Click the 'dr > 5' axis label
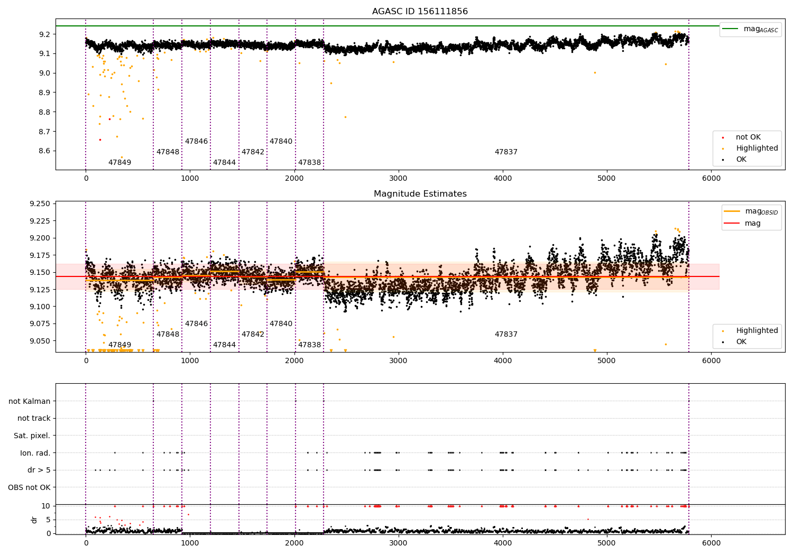793x555 pixels. click(39, 470)
